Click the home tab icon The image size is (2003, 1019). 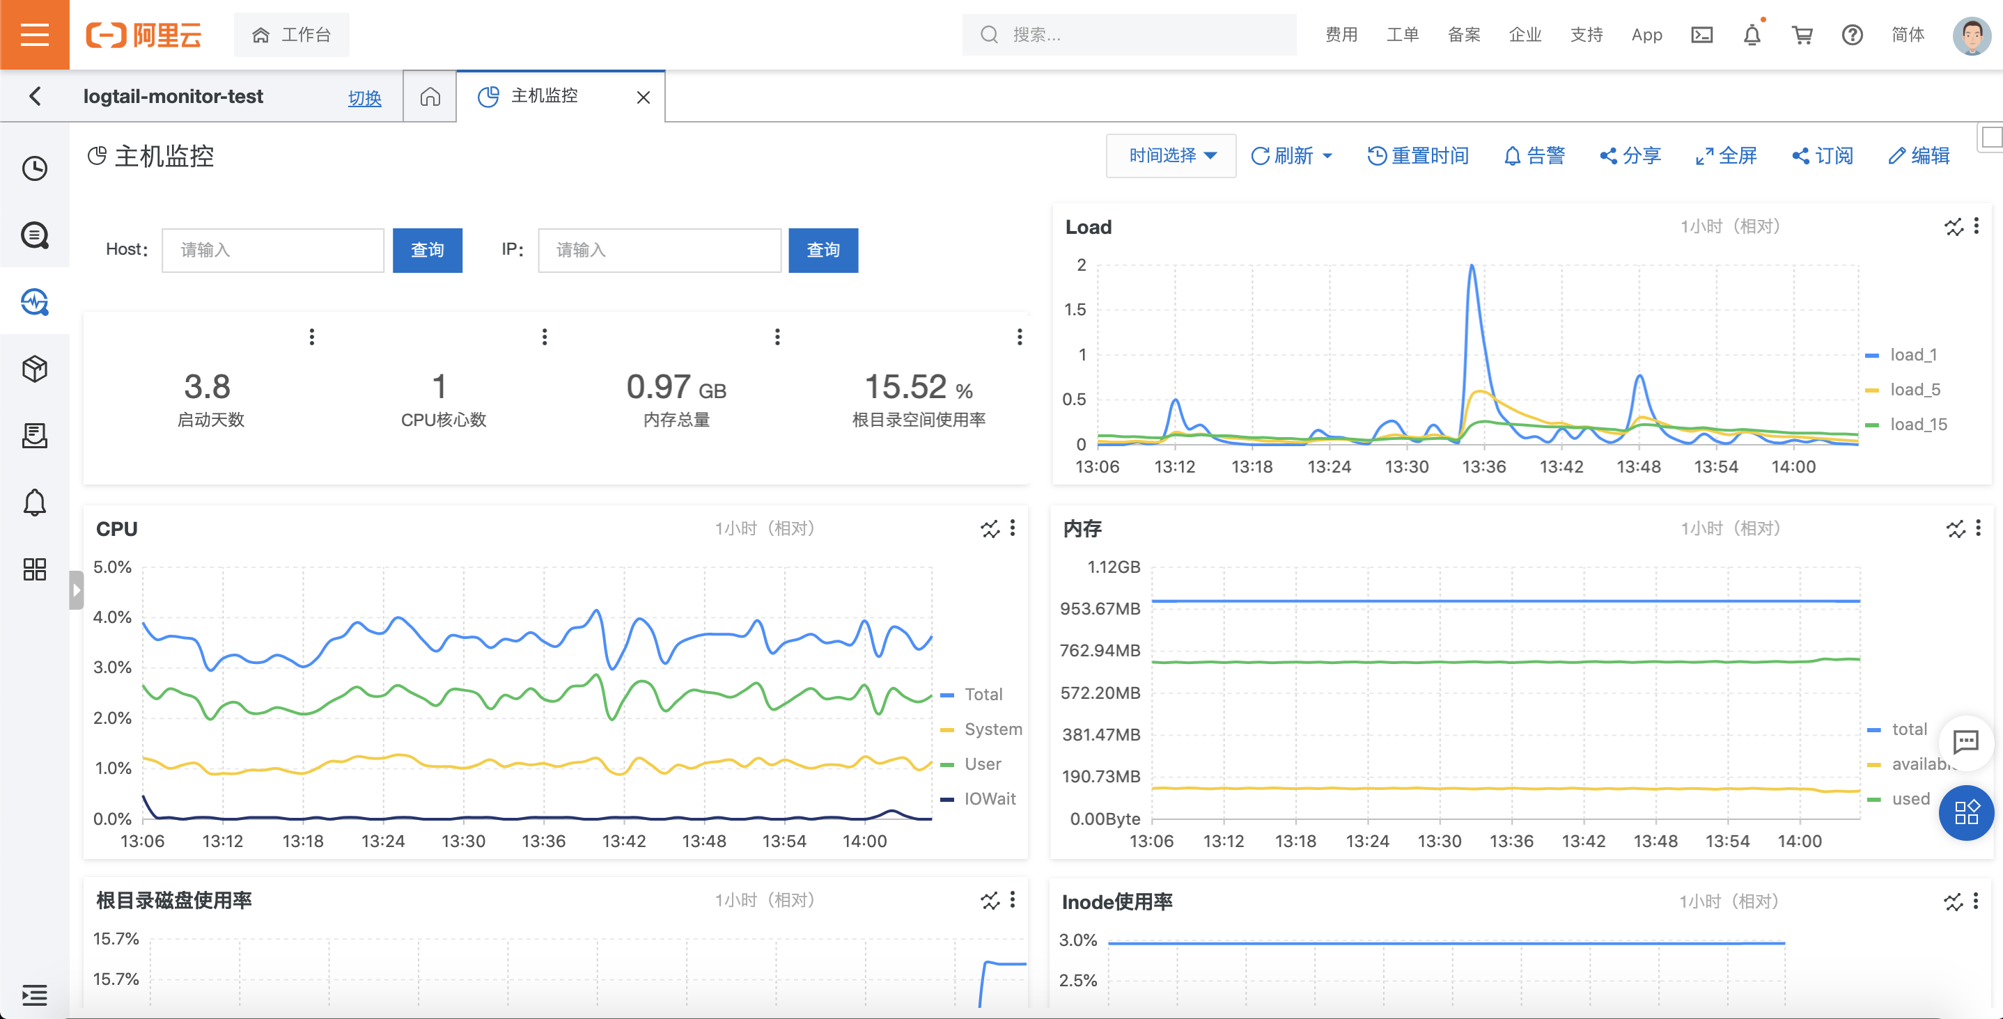(430, 96)
